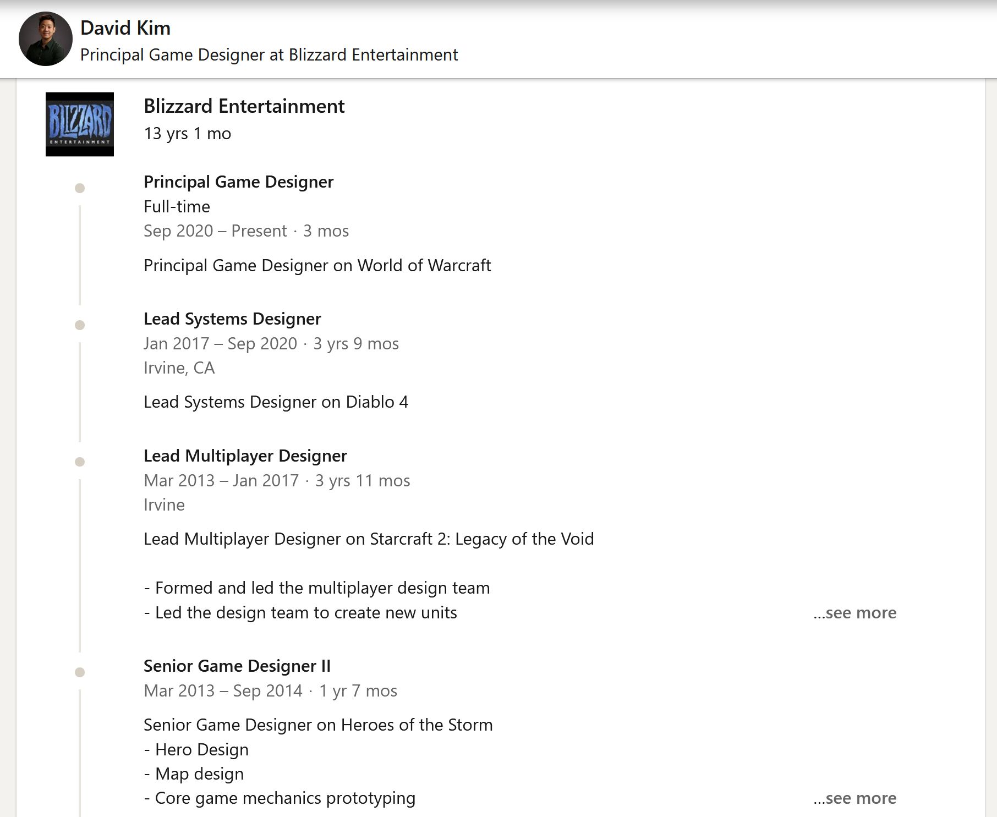Screen dimensions: 997x817
Task: Click timeline dot beside Senior Game Designer II
Action: (80, 672)
